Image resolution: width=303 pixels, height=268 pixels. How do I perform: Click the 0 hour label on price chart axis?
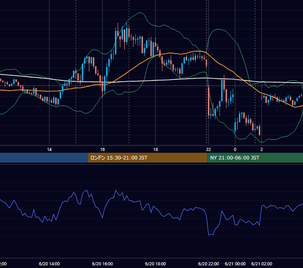[x=235, y=150]
